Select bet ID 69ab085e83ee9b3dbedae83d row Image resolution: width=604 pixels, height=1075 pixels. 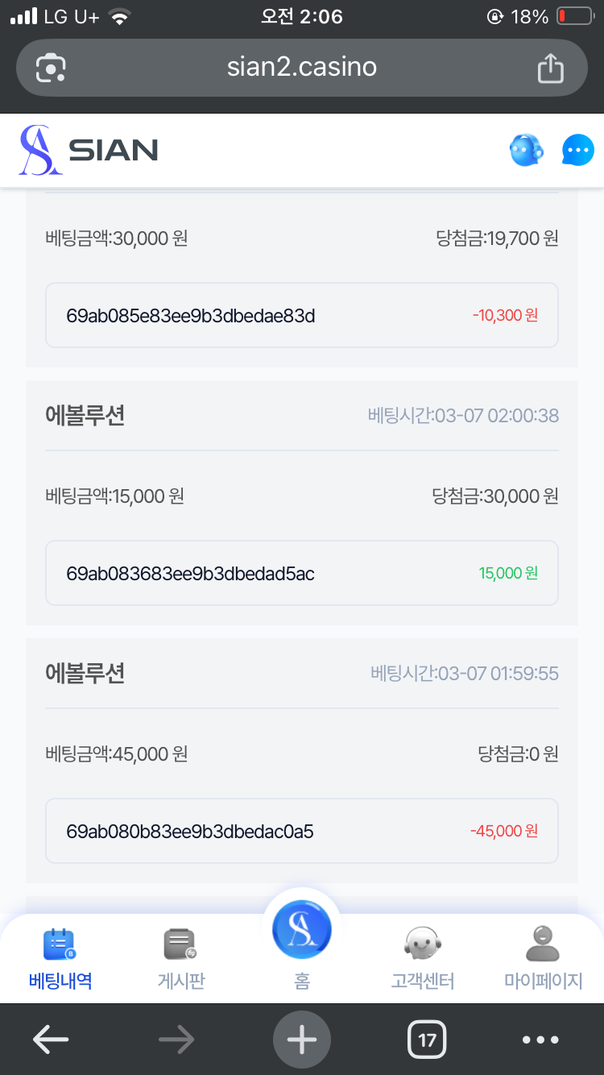[x=302, y=315]
